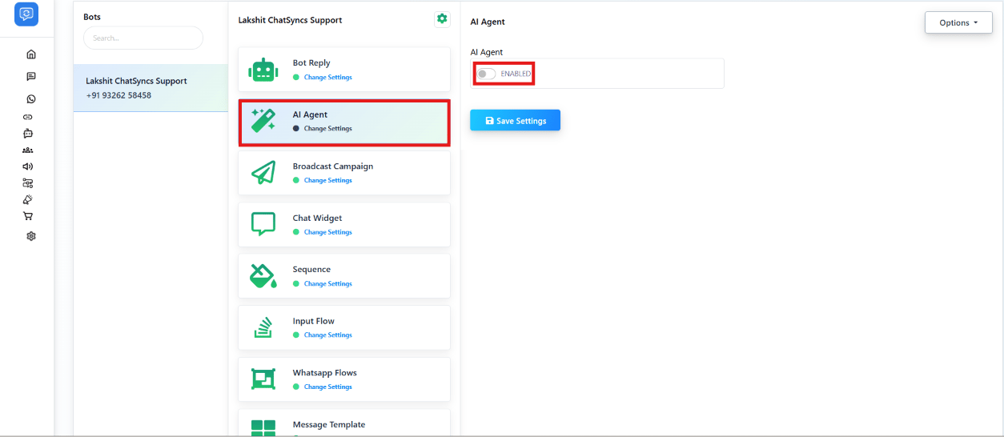Open the shopping cart sidebar icon
Viewport: 1004px width, 437px height.
click(x=28, y=216)
